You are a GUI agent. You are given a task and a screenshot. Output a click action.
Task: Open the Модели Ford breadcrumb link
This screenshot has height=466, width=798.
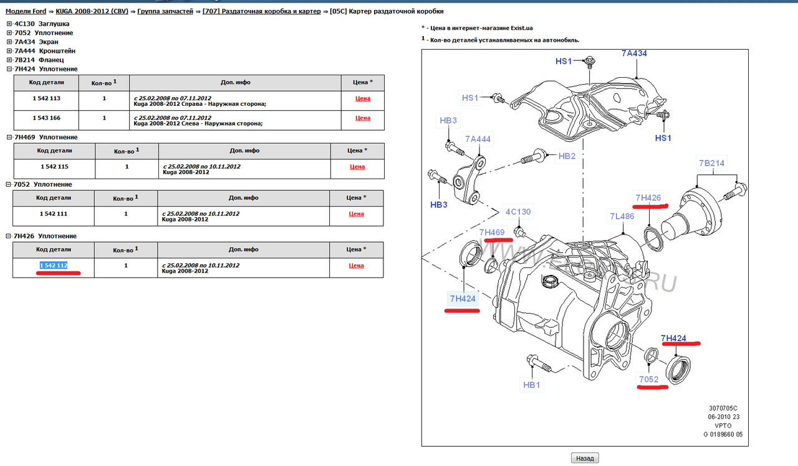(x=25, y=11)
